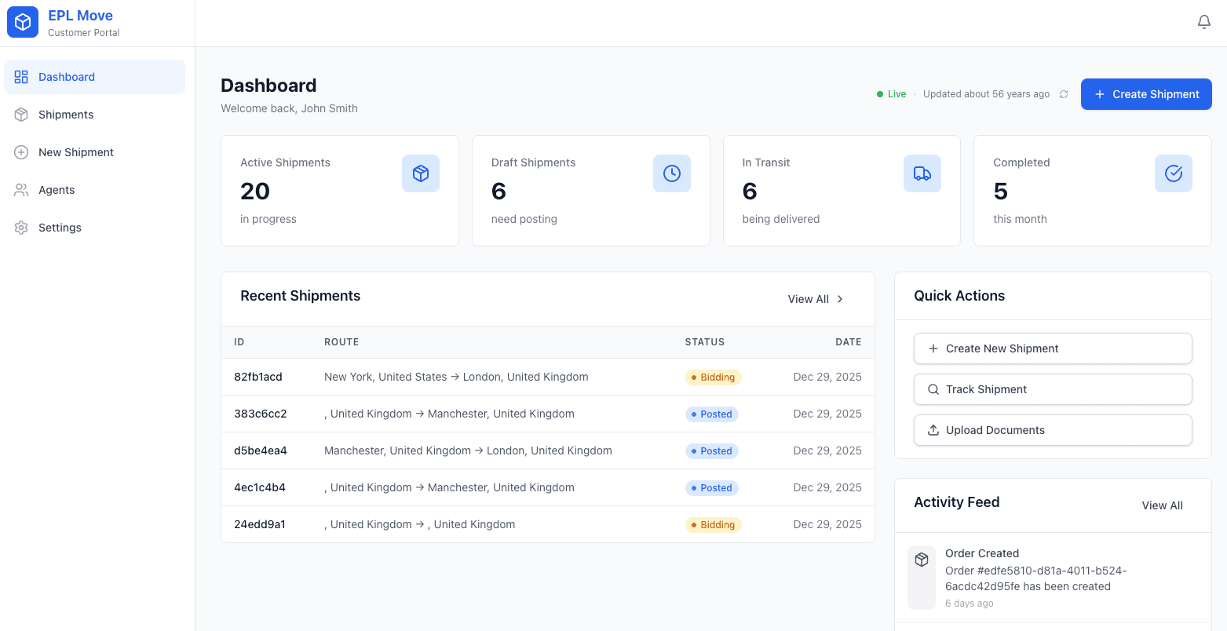Click the package icon on Active Shipments card

point(421,173)
